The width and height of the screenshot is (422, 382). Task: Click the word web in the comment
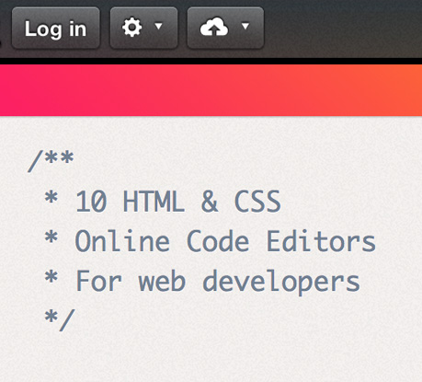[x=162, y=281]
